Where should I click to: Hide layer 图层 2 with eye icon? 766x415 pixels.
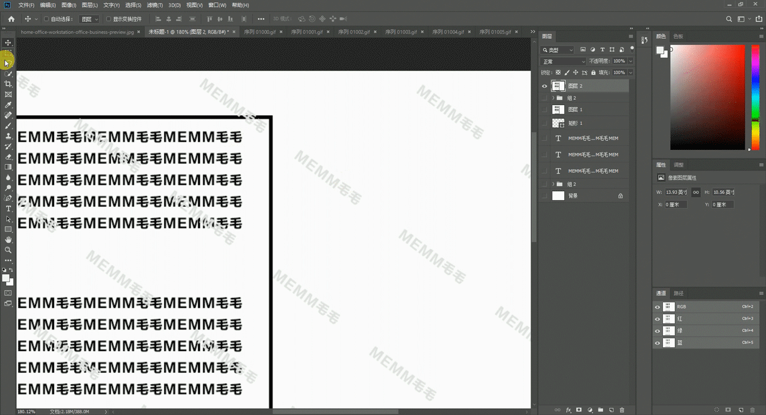tap(544, 86)
